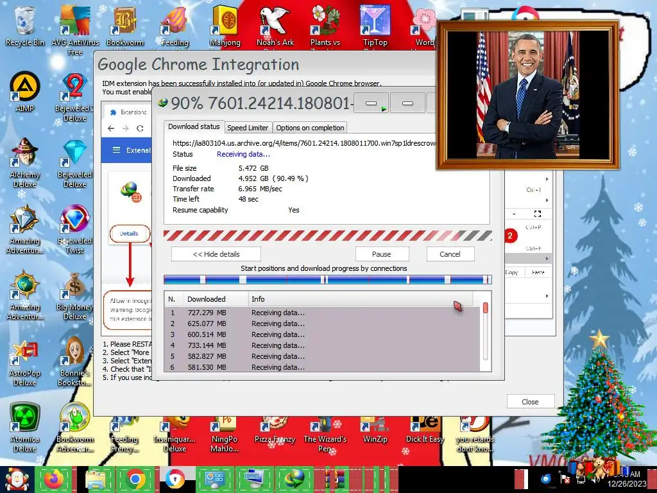Screen dimensions: 657x493
Task: Open the NingPo MahJong desktop shortcut
Action: 225,434
